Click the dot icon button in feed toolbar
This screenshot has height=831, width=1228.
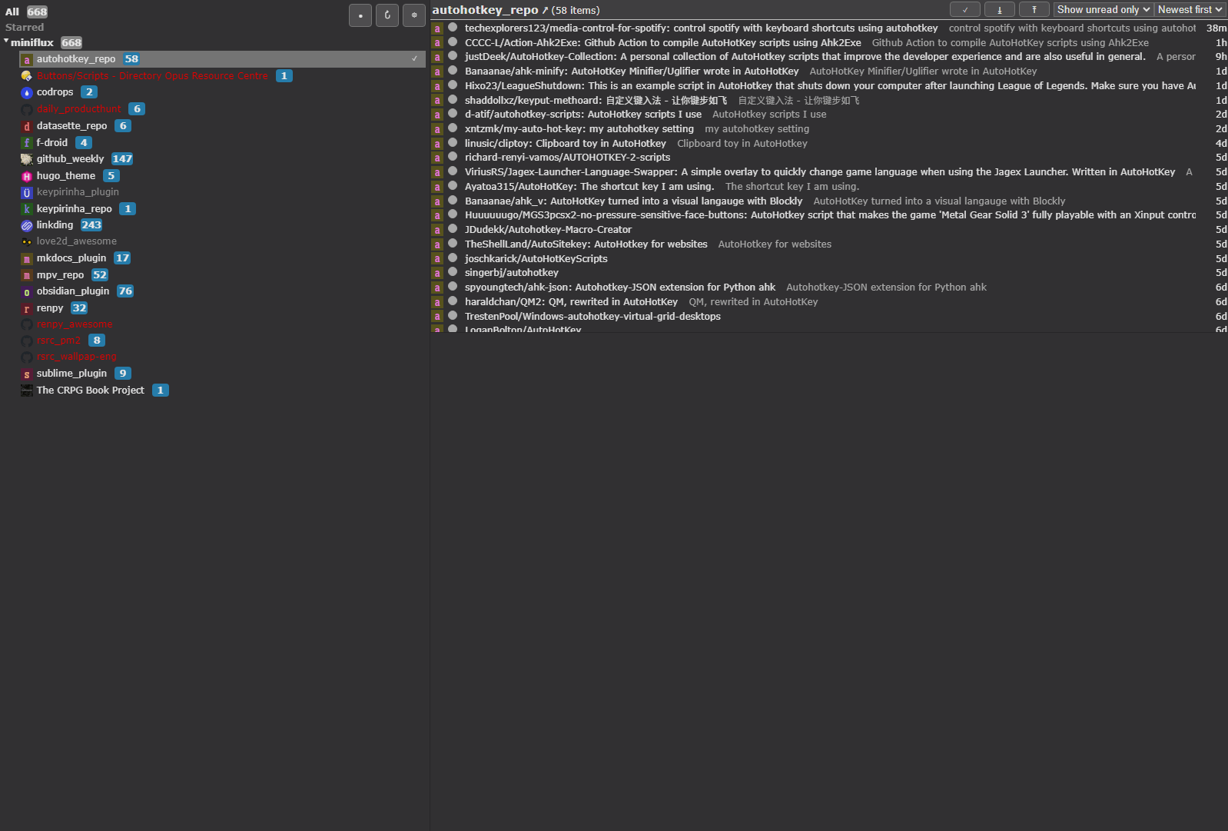(x=360, y=15)
